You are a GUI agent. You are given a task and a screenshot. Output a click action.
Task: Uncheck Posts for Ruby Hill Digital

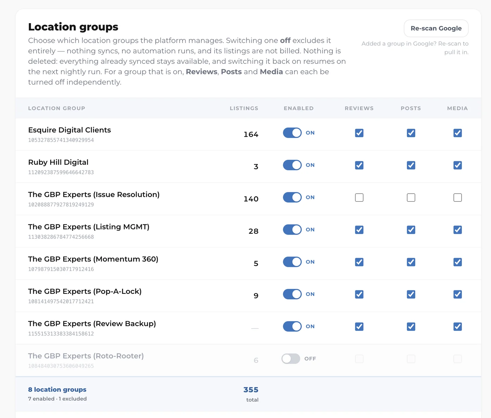point(411,165)
